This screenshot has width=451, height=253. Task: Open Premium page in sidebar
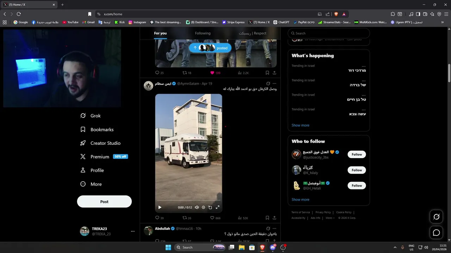click(x=104, y=157)
